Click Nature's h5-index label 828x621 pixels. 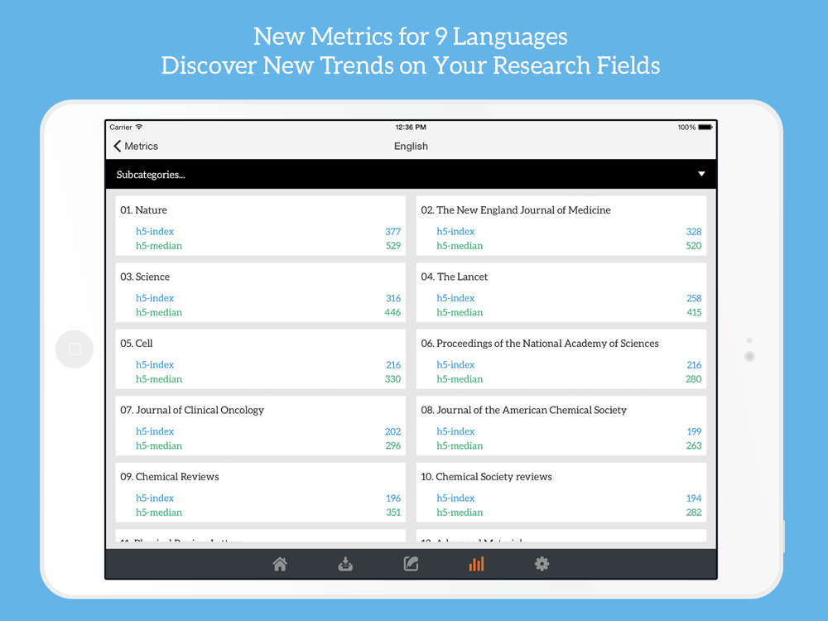pos(155,231)
